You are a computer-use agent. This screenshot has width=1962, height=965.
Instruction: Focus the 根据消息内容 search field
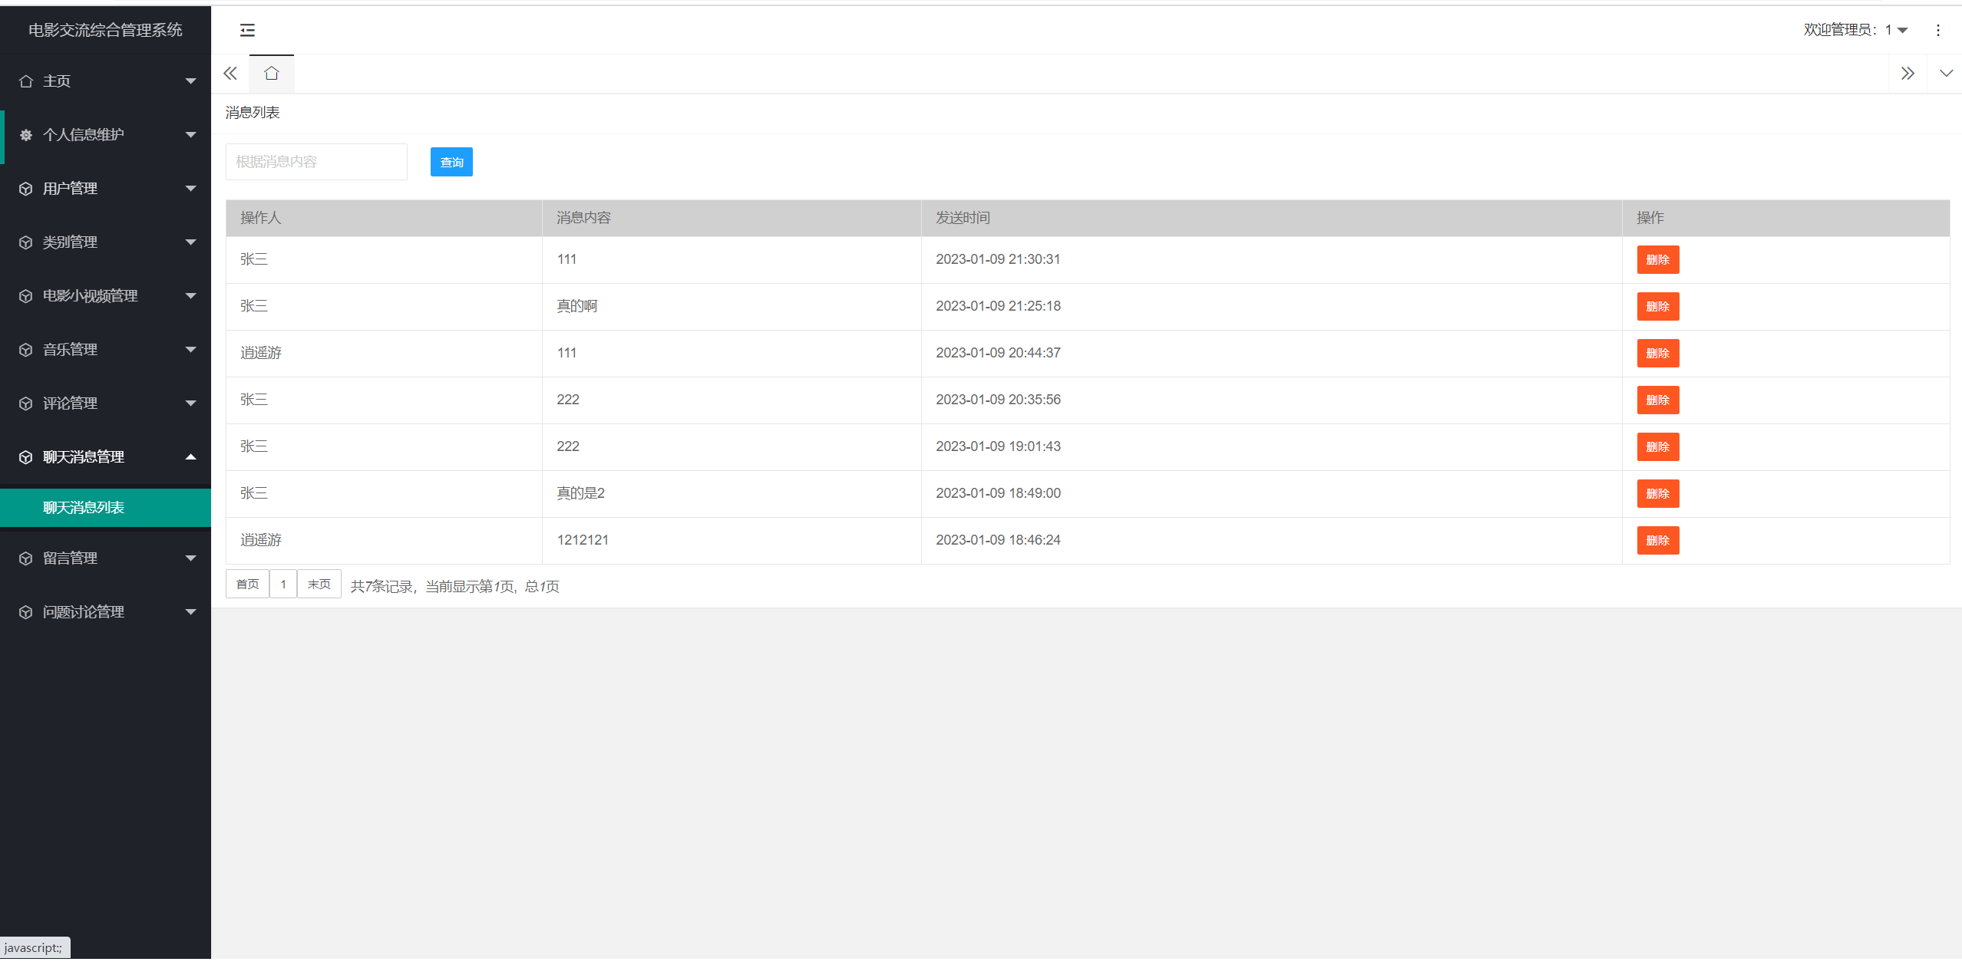[316, 162]
